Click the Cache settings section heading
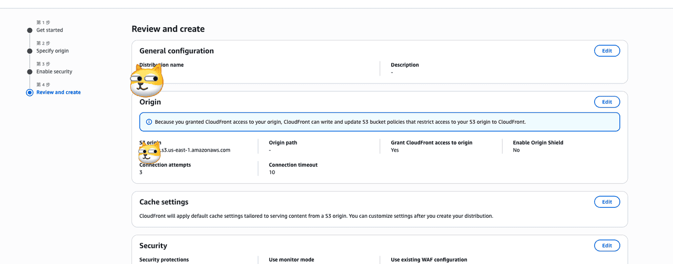The image size is (673, 264). click(x=164, y=202)
